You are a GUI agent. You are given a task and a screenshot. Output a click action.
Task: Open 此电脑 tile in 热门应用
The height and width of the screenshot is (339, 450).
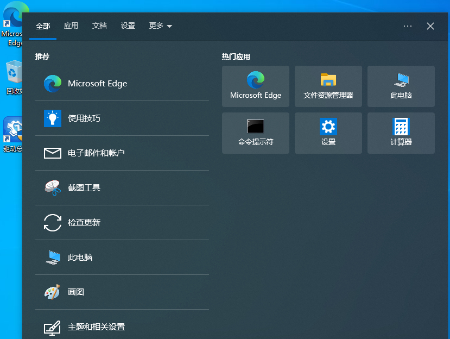[401, 86]
